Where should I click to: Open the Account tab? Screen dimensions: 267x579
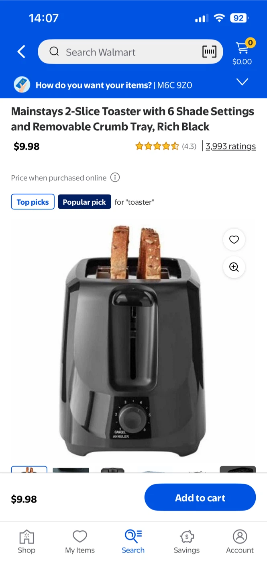[x=240, y=542]
